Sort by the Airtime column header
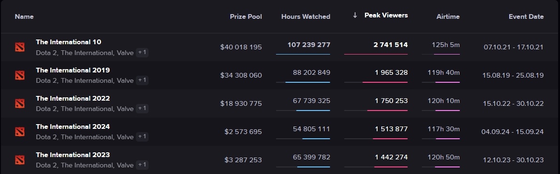The height and width of the screenshot is (174, 560). (x=448, y=16)
